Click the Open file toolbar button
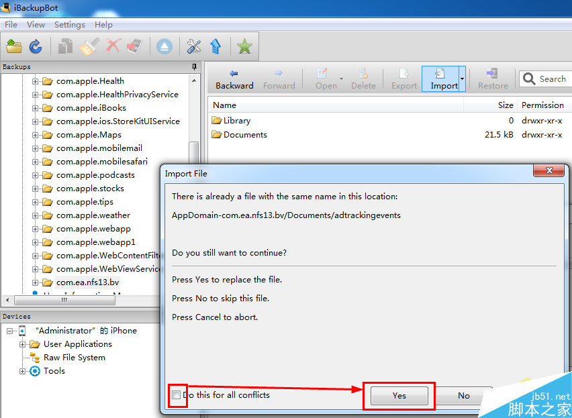The height and width of the screenshot is (418, 572). (326, 79)
